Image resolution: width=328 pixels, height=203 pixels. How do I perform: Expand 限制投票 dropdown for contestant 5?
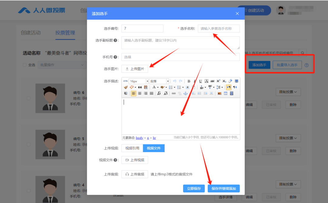click(288, 138)
